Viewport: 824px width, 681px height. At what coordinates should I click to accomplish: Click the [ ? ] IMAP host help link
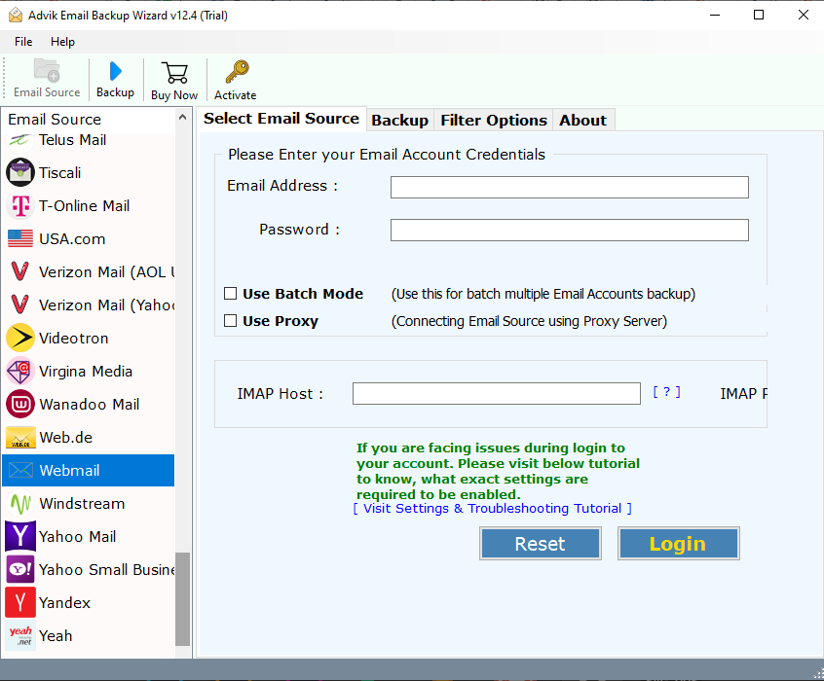tap(666, 392)
